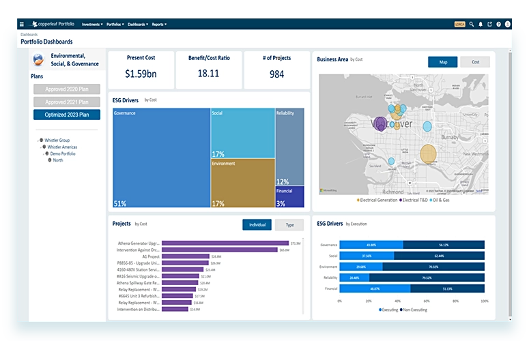Click the ESG globe icon
Screen dimensions: 529x341
[38, 59]
